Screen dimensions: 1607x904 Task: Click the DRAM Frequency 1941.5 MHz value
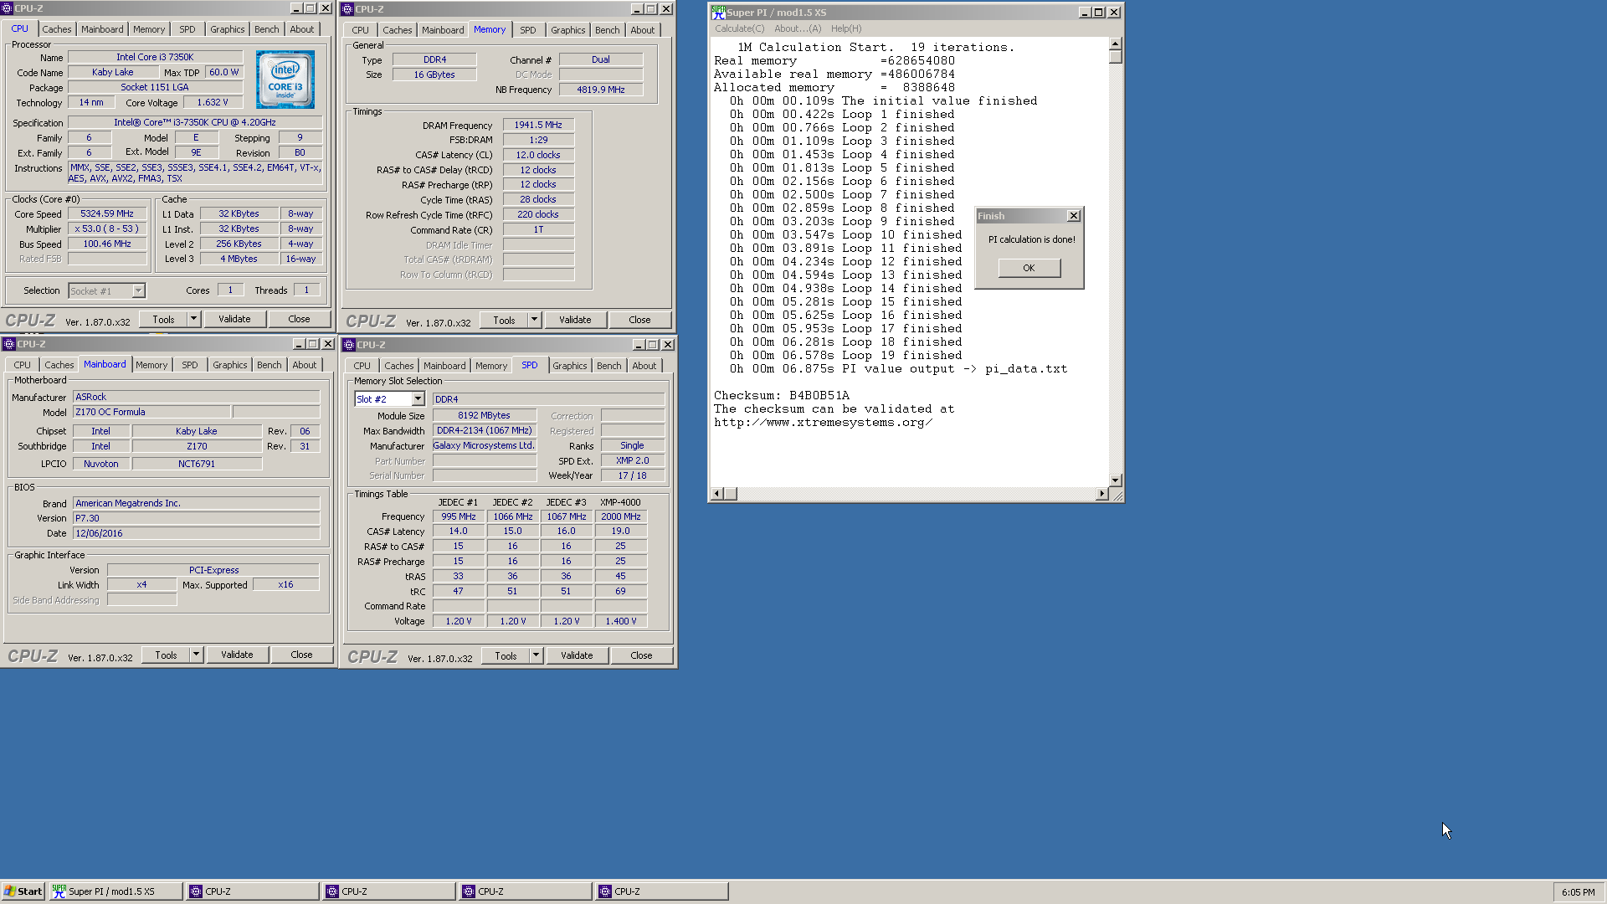click(x=538, y=126)
